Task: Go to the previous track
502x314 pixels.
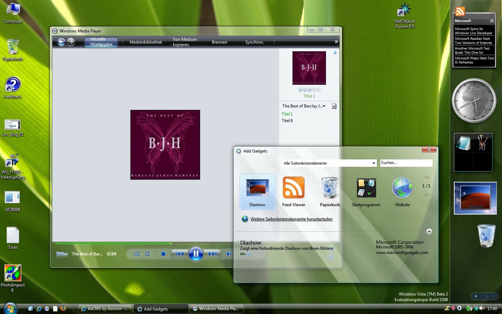Action: click(x=180, y=254)
